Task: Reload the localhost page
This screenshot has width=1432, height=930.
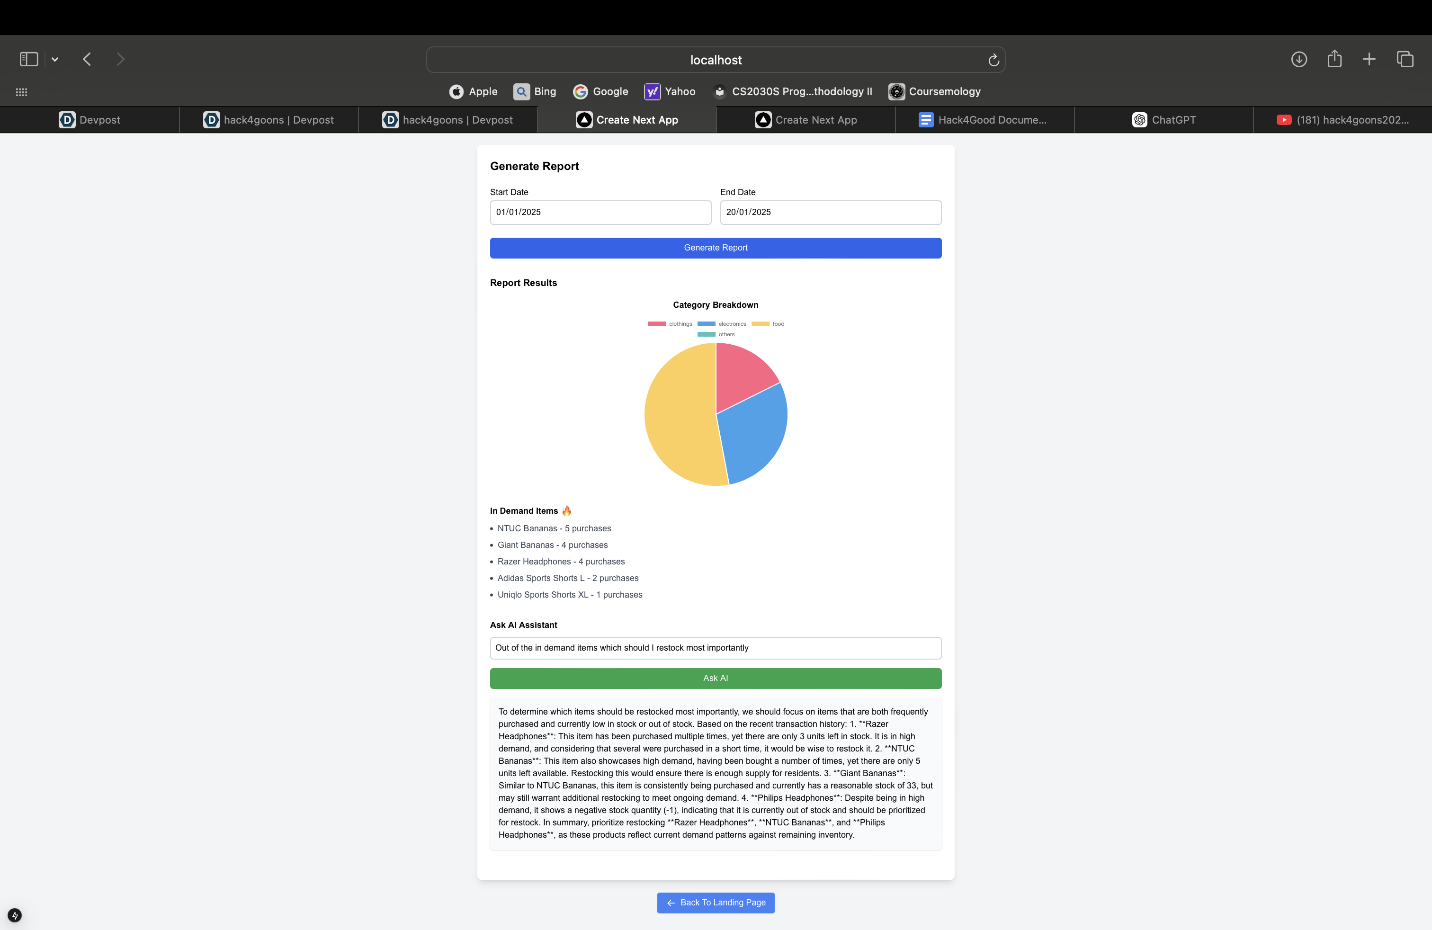Action: tap(993, 60)
